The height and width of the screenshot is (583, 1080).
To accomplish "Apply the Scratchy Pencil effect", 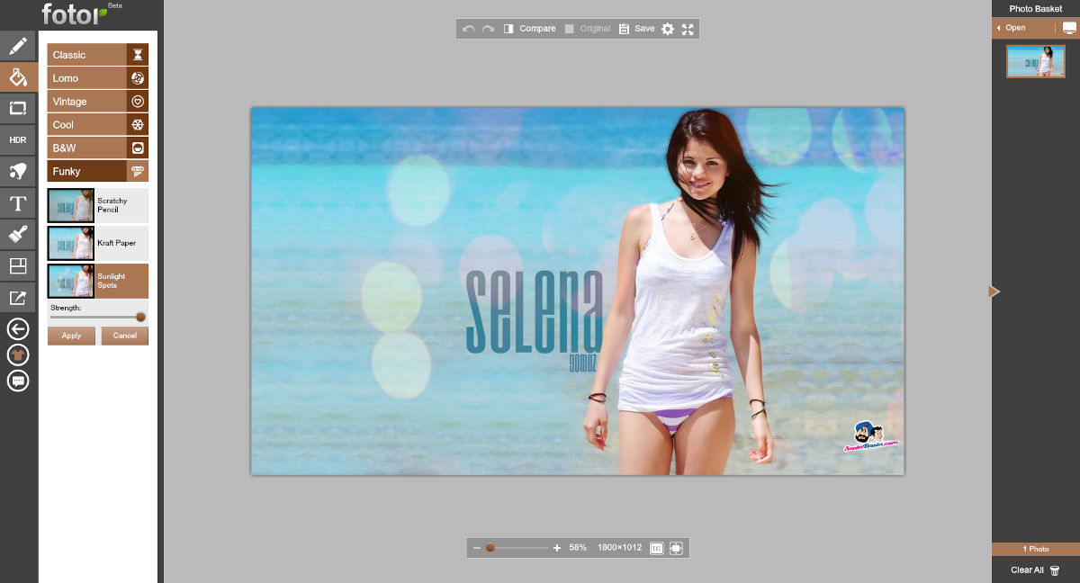I will pos(98,206).
